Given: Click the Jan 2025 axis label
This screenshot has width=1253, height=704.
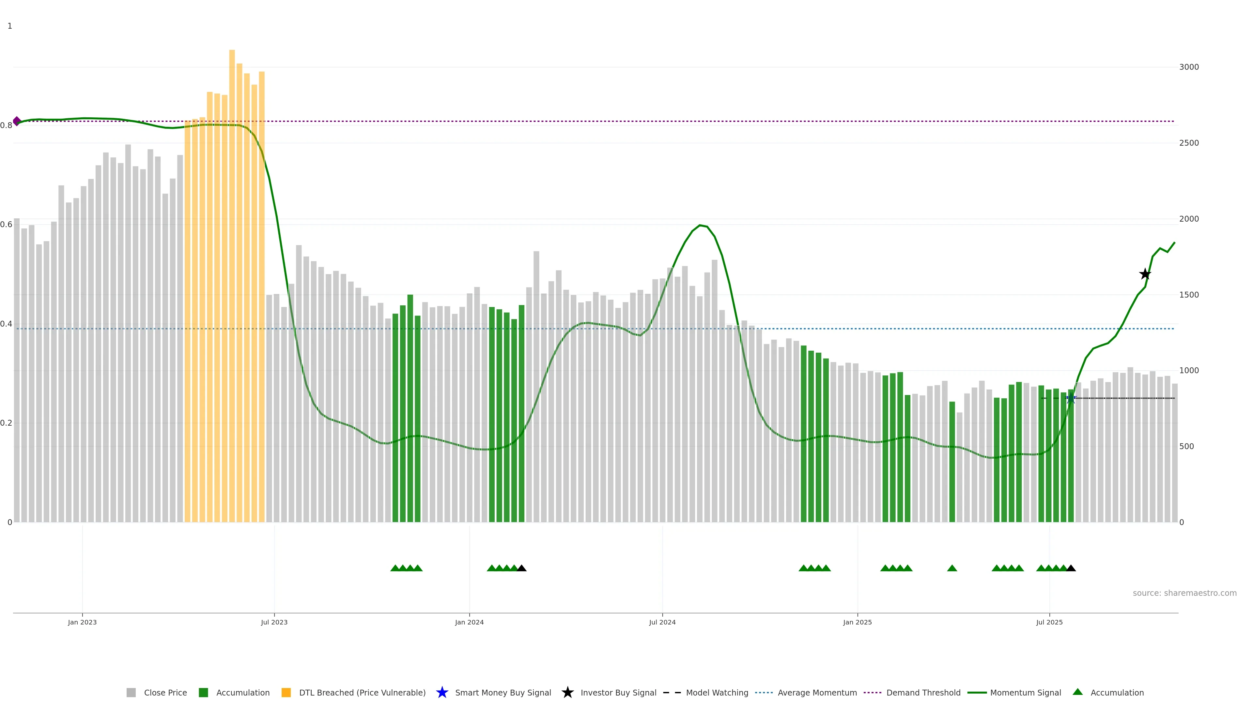Looking at the screenshot, I should 857,622.
